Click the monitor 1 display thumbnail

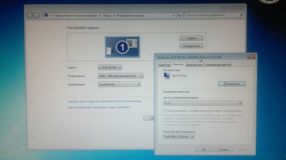(x=122, y=47)
